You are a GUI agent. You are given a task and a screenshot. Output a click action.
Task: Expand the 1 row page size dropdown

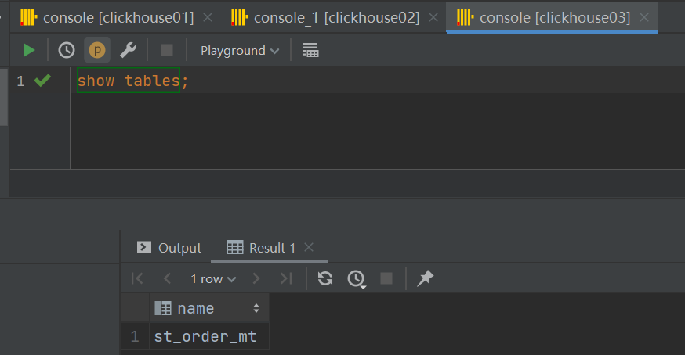pyautogui.click(x=212, y=278)
